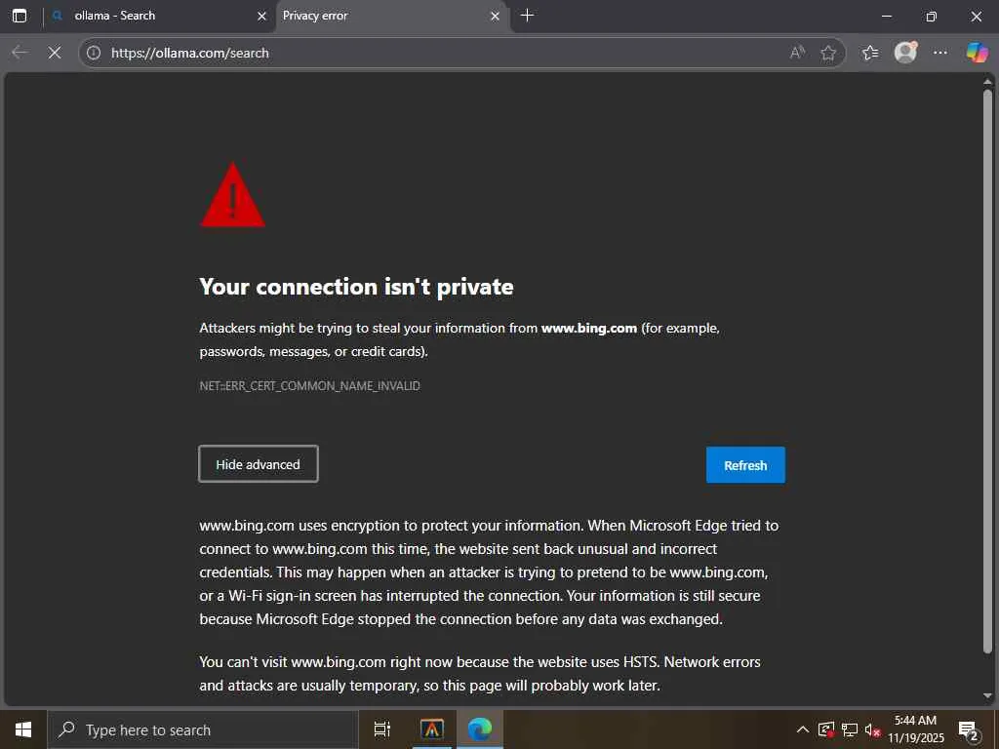Viewport: 999px width, 749px height.
Task: Go back using the back arrow
Action: coord(20,53)
